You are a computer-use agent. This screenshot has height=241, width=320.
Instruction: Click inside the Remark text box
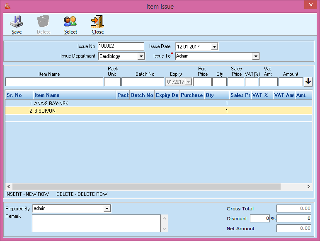96,223
